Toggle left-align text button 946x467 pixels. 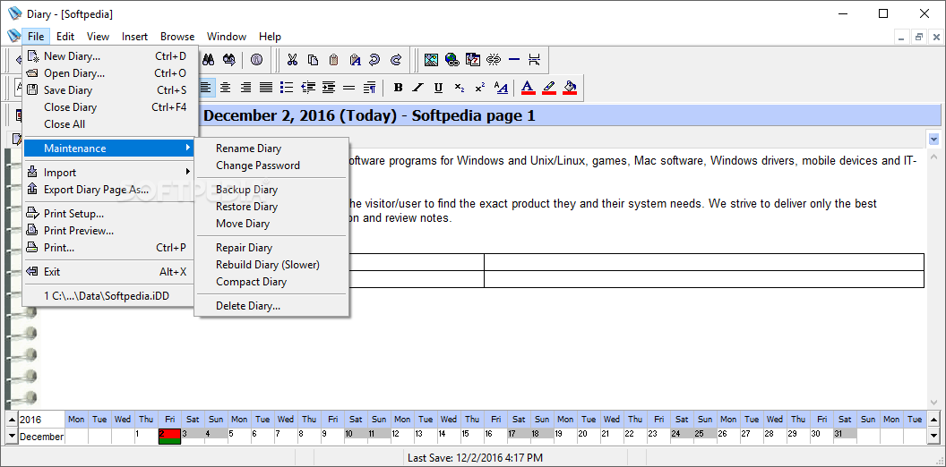point(206,88)
